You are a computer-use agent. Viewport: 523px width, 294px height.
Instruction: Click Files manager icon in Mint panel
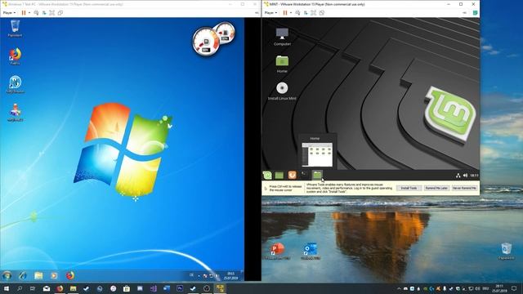317,175
